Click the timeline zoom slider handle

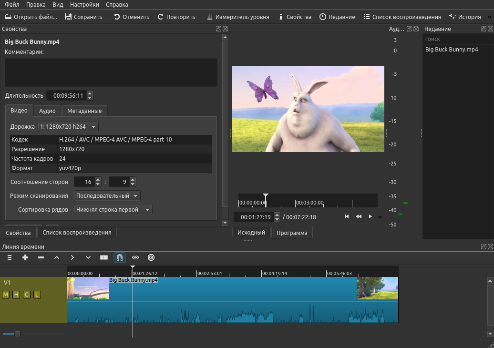coord(17,334)
